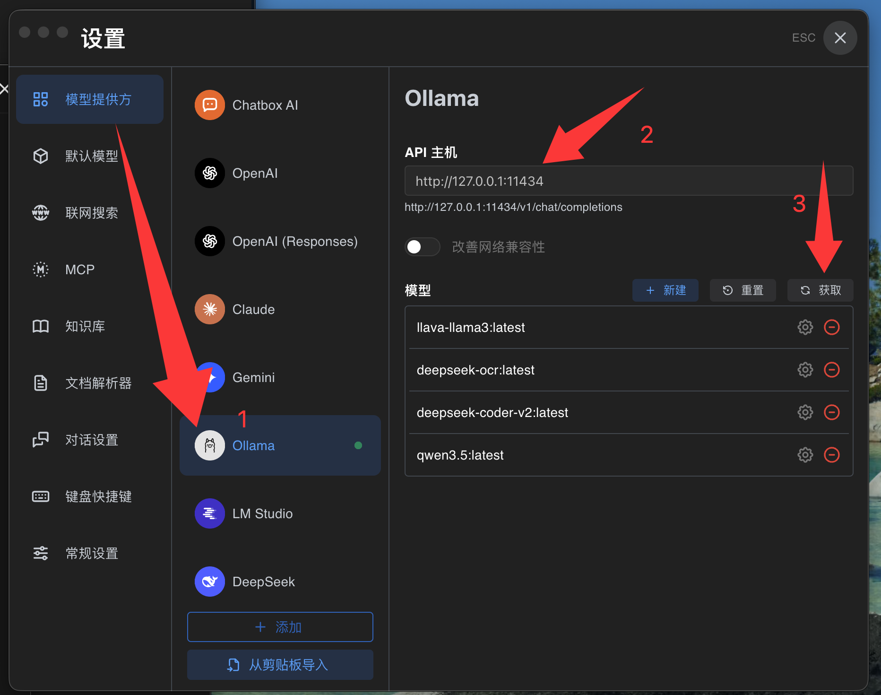Remove the qwen3.5:latest model

click(x=832, y=455)
